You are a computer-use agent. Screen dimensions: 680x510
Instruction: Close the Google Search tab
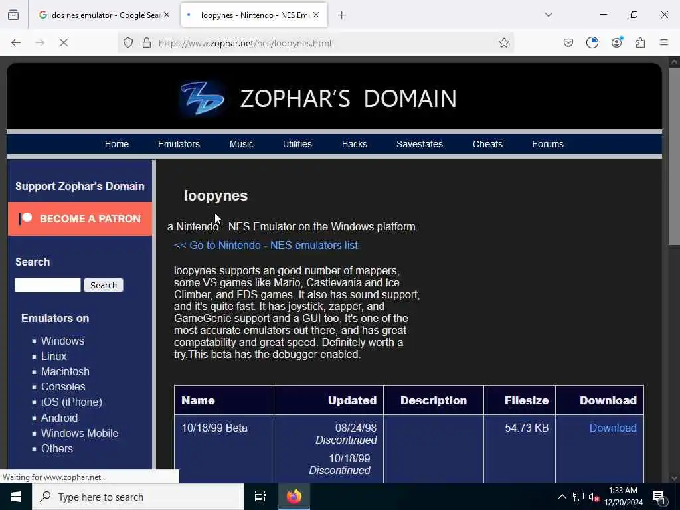click(167, 15)
